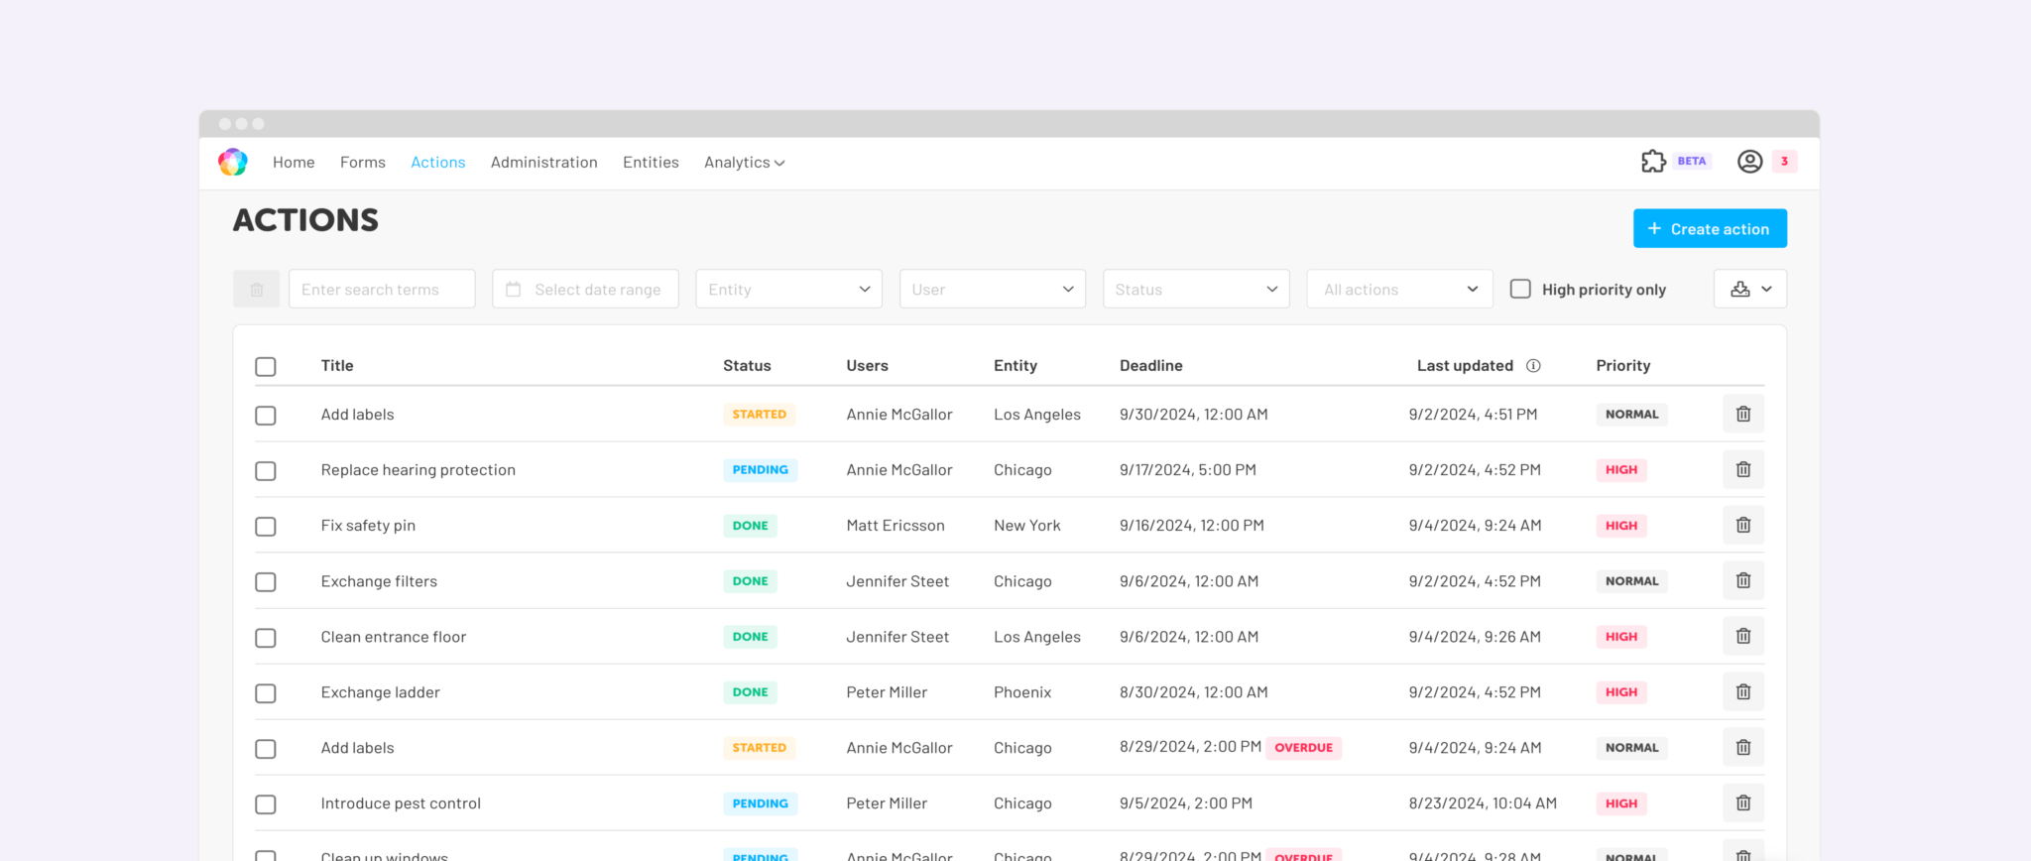Click the colorful app logo icon

[x=233, y=162]
